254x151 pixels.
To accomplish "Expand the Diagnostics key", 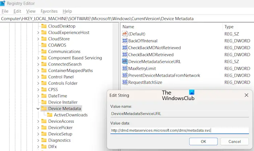I will (x=38, y=140).
